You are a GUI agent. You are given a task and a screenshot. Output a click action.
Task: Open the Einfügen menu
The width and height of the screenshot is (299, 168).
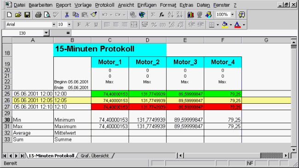[147, 5]
